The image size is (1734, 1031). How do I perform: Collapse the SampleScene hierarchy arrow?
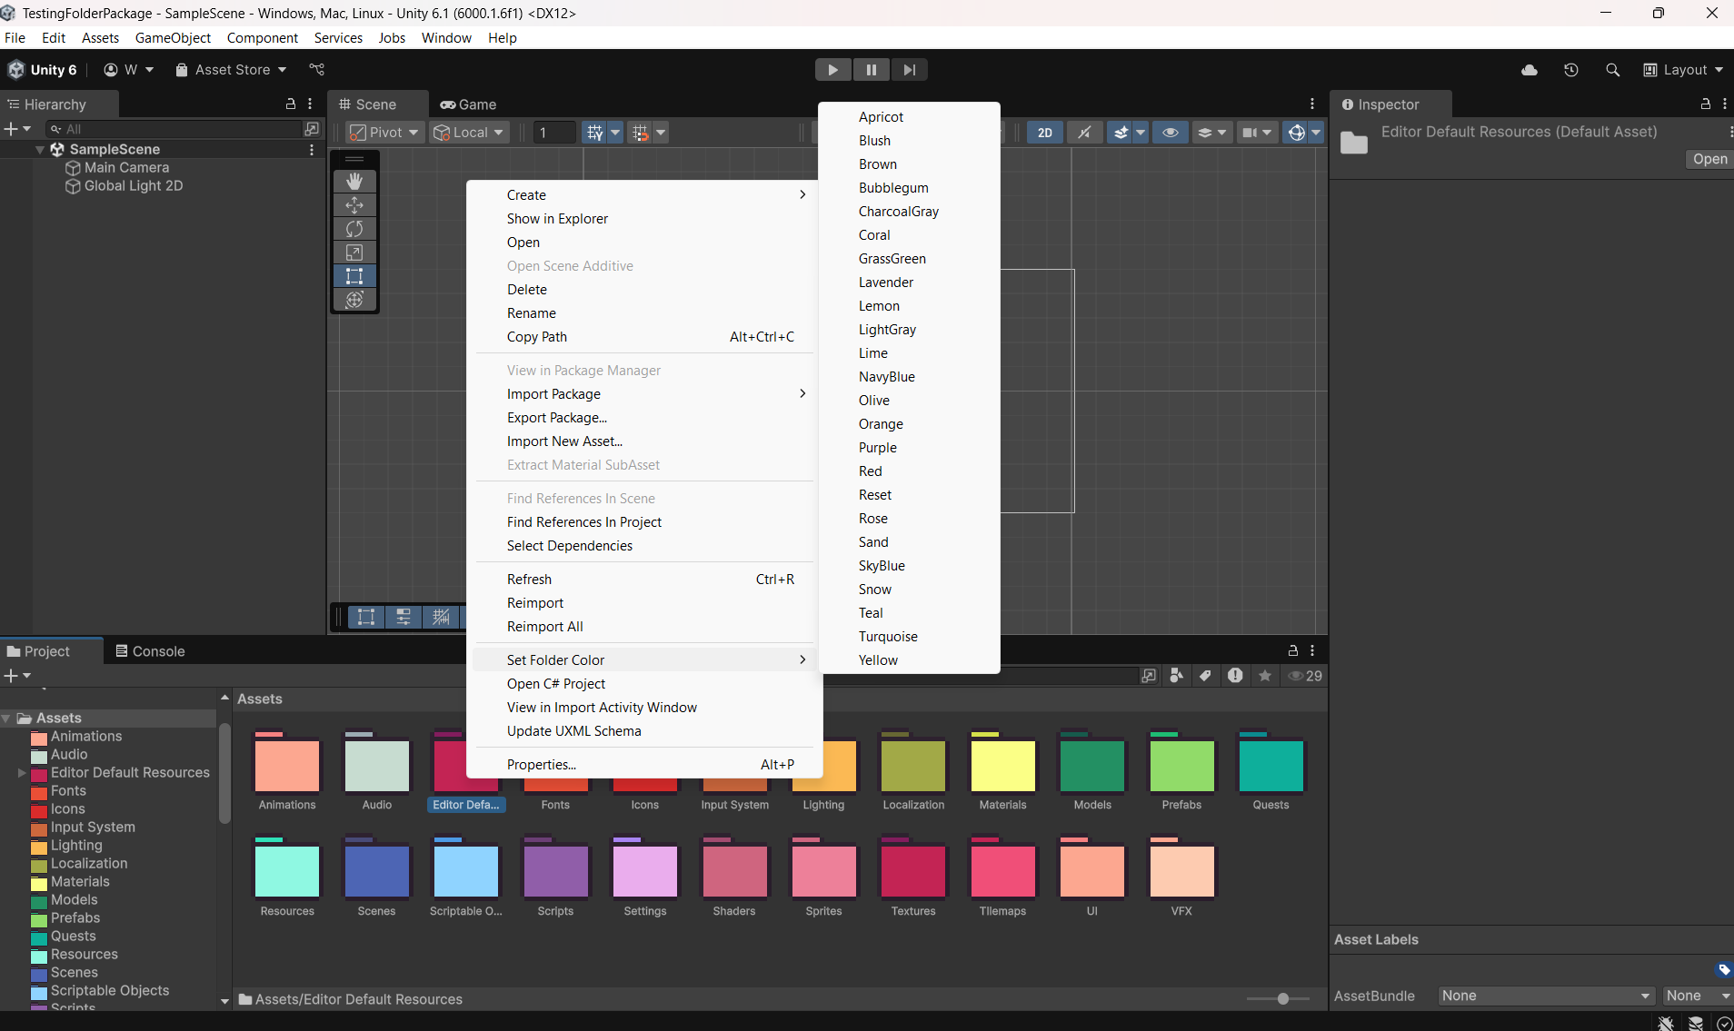point(40,150)
